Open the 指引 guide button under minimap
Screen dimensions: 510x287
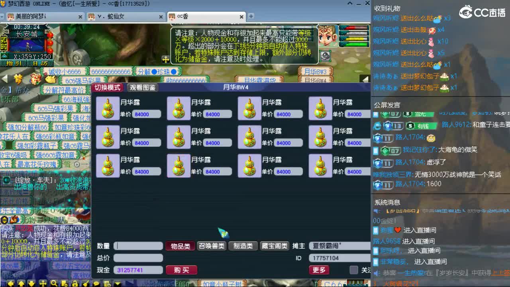pyautogui.click(x=14, y=63)
